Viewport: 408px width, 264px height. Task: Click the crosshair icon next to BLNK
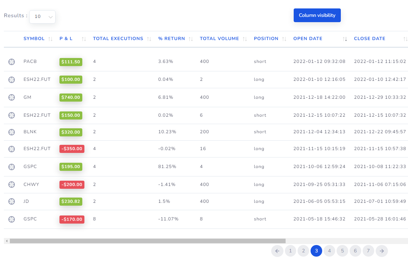12,132
